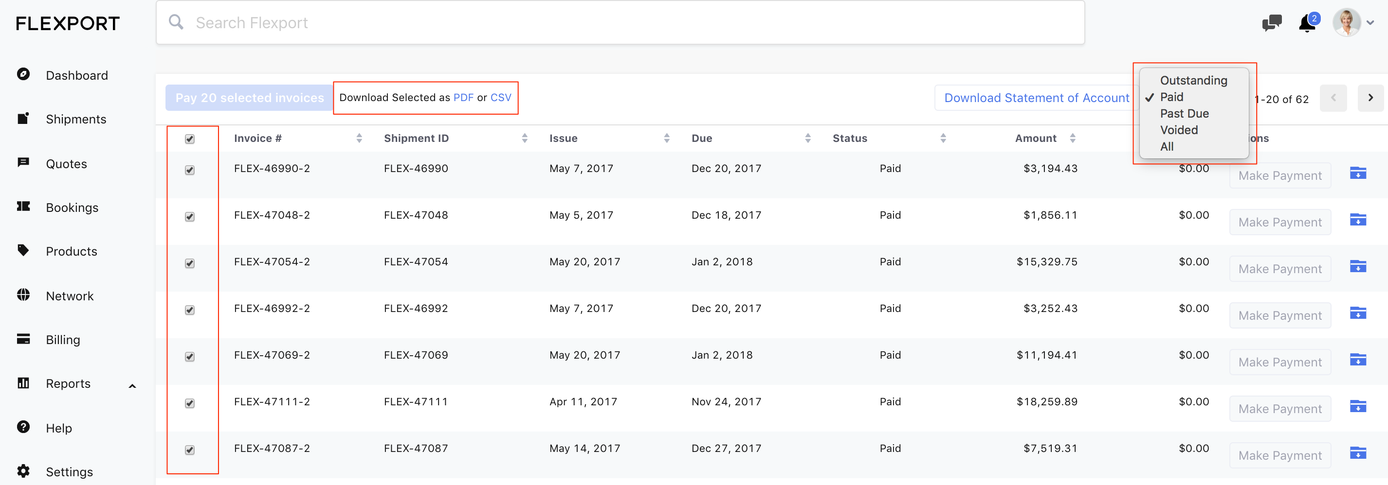Download selected invoices as CSV

tap(501, 97)
